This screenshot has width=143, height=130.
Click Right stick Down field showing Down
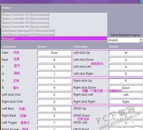(x=126, y=88)
